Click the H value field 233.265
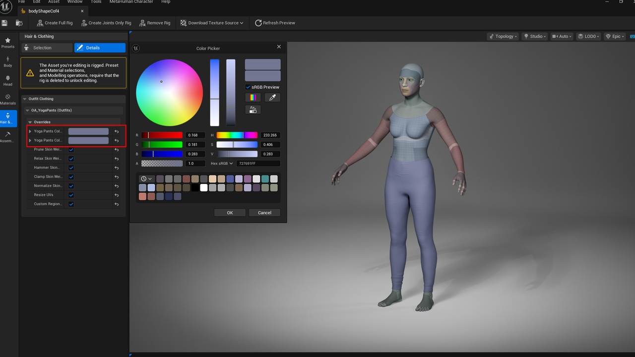635x357 pixels. pyautogui.click(x=270, y=135)
